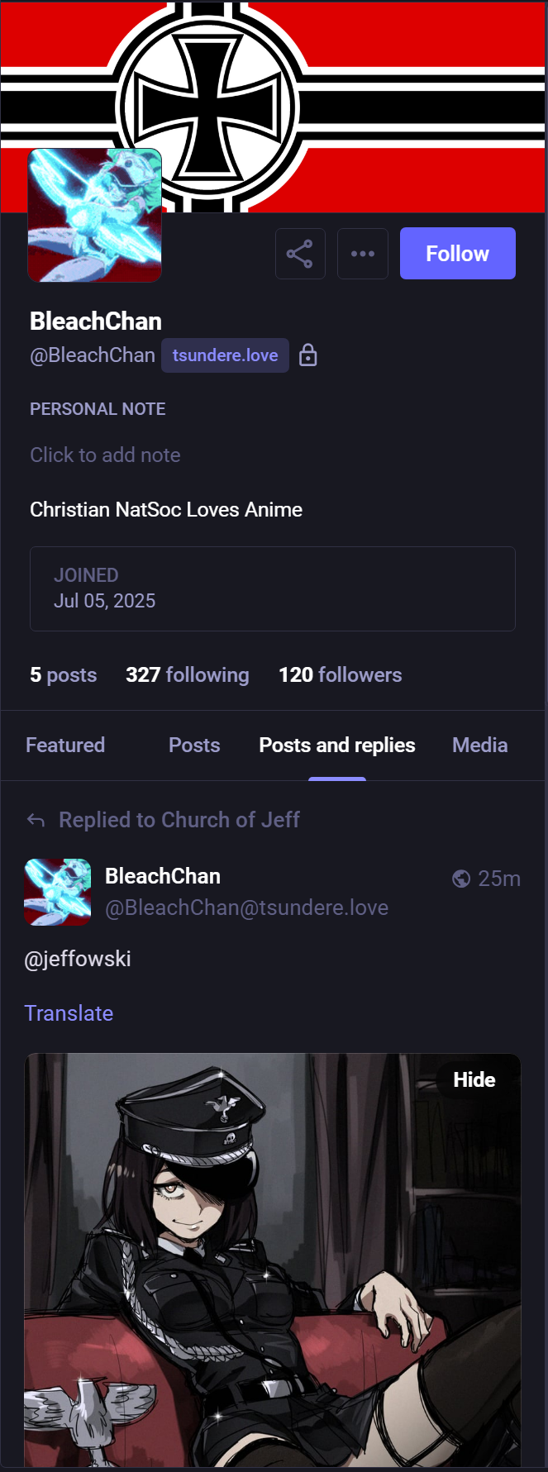Click the small avatar in the post

click(58, 892)
